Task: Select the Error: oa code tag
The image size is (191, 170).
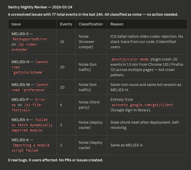Action: [41, 100]
